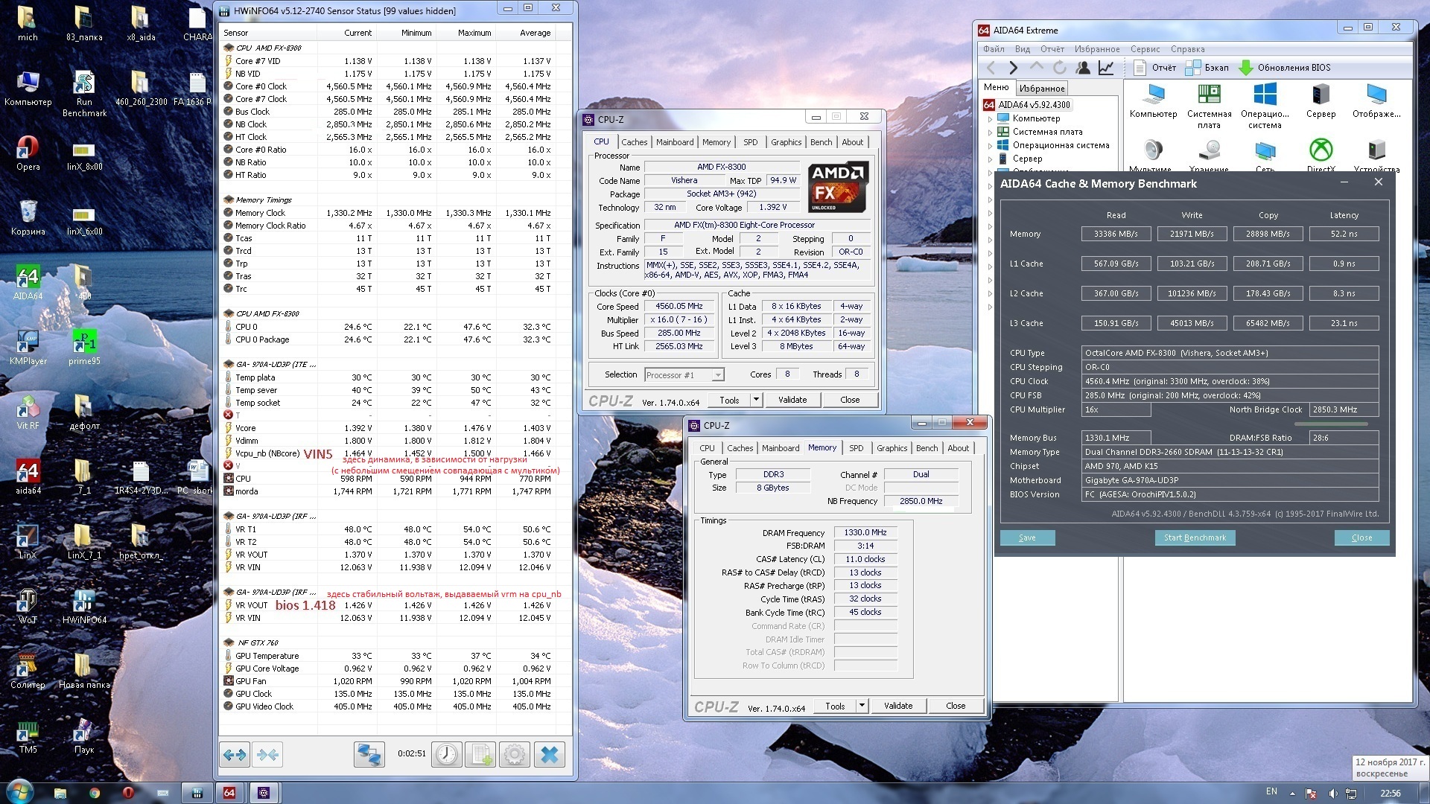Click the Windows Start orb
The width and height of the screenshot is (1430, 804).
point(19,792)
